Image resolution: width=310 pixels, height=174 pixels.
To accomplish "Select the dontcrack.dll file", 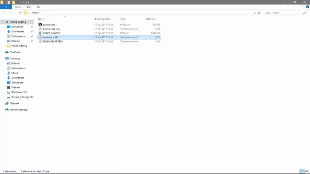I will [x=99, y=37].
